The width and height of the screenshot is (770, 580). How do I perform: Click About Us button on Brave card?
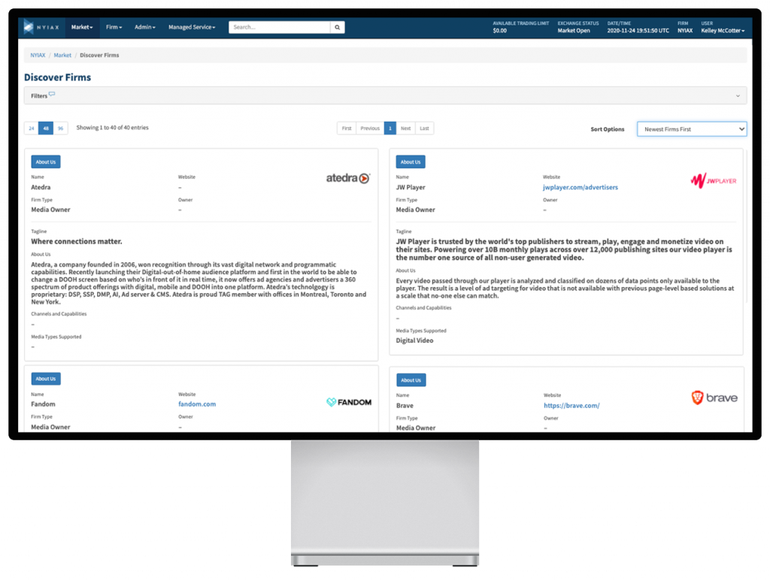(x=411, y=380)
